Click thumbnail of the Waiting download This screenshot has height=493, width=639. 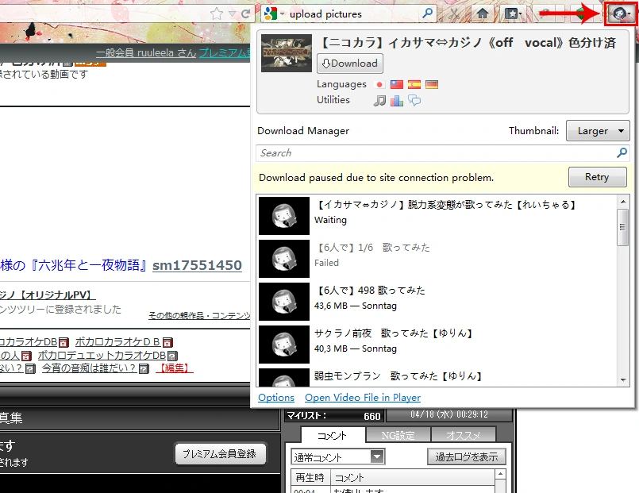point(284,216)
